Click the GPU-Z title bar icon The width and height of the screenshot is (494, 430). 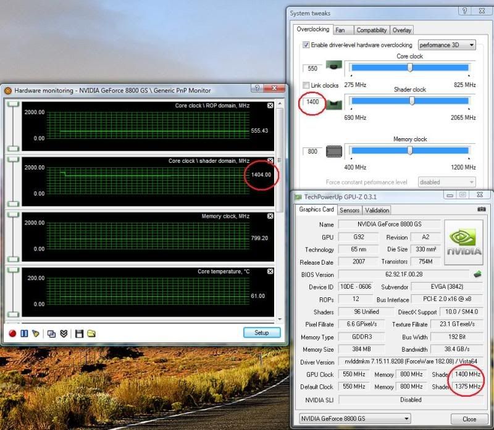click(x=298, y=197)
